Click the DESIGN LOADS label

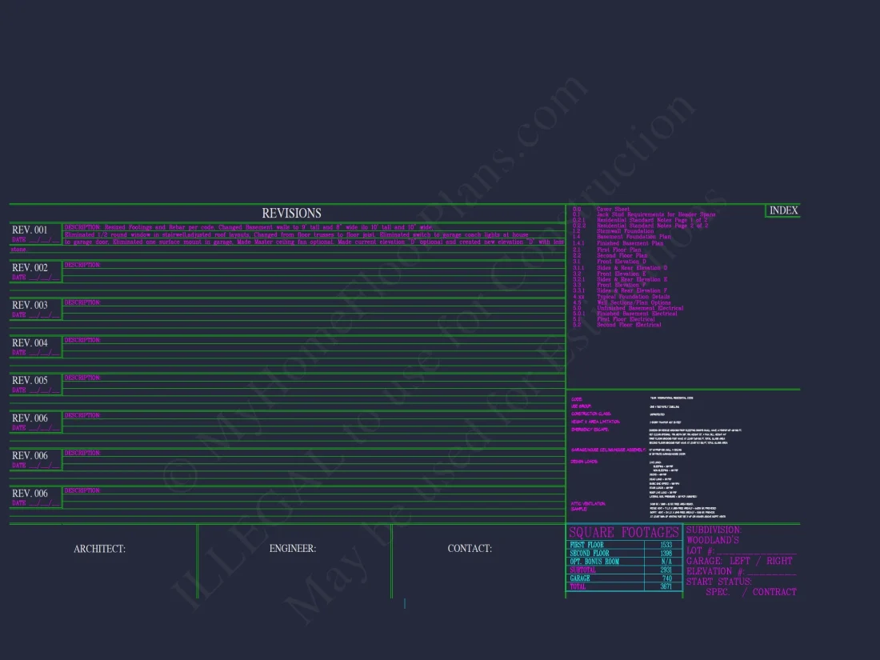click(x=583, y=462)
